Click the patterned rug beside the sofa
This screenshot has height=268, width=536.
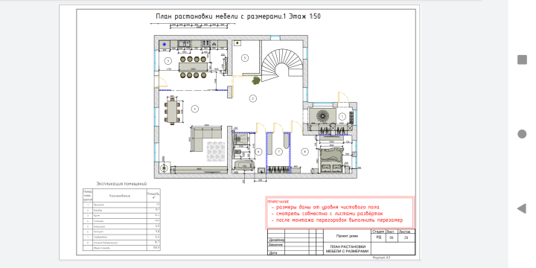click(x=215, y=150)
